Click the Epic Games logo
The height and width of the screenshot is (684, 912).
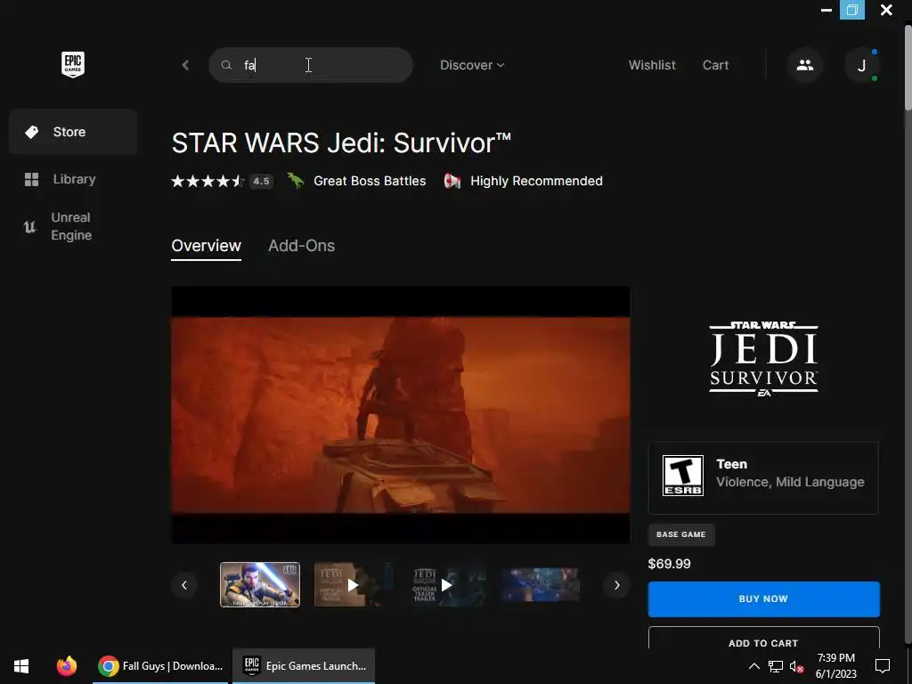coord(73,64)
